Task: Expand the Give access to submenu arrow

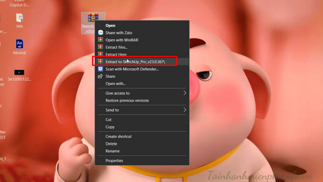Action: click(185, 93)
